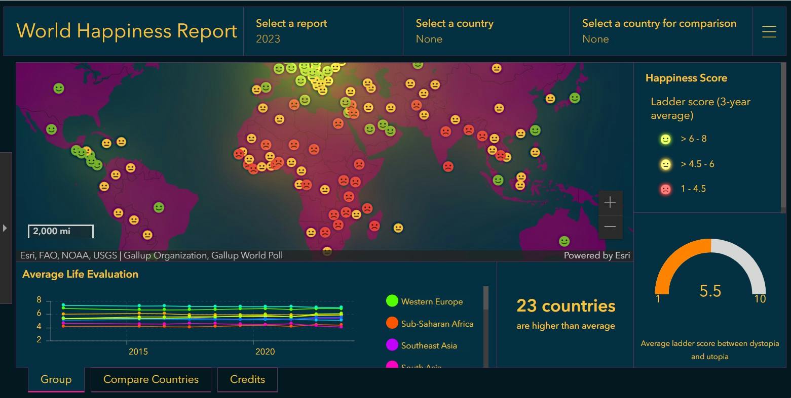This screenshot has height=398, width=791.
Task: Click the 2020 label on chart axis
Action: tap(265, 351)
